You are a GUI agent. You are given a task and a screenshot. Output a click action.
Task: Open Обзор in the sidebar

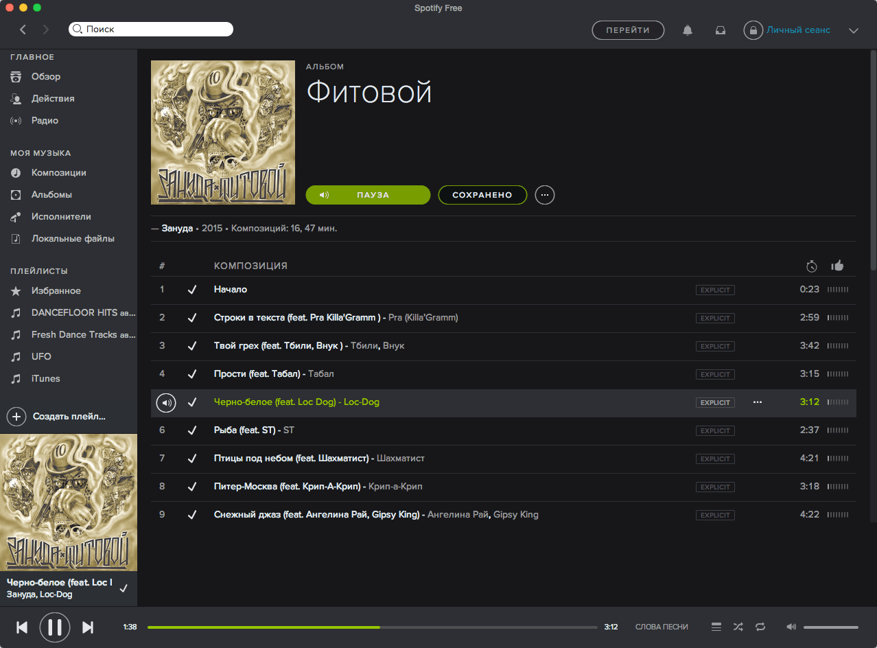click(46, 76)
